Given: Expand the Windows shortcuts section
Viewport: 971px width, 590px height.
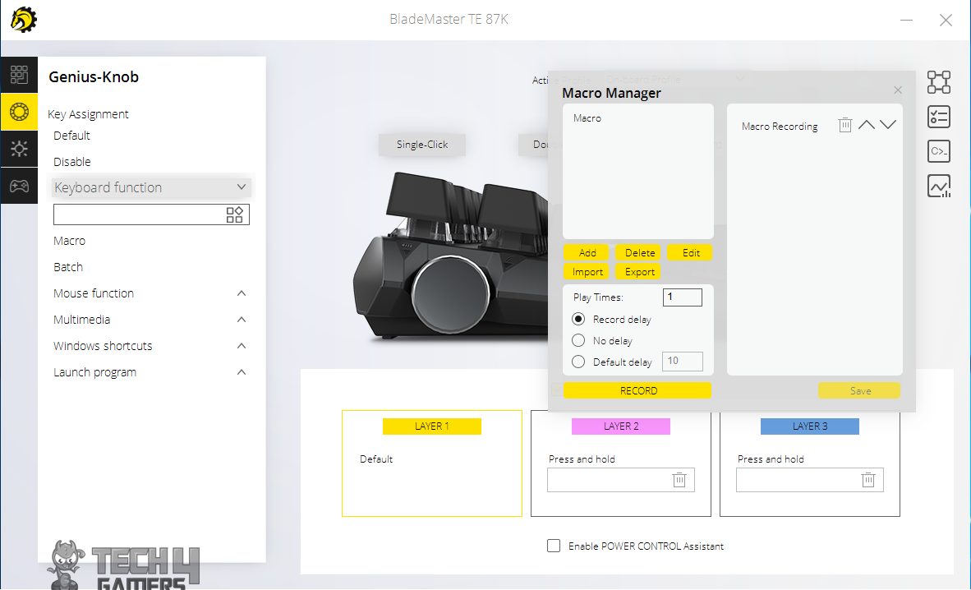Looking at the screenshot, I should click(x=242, y=346).
